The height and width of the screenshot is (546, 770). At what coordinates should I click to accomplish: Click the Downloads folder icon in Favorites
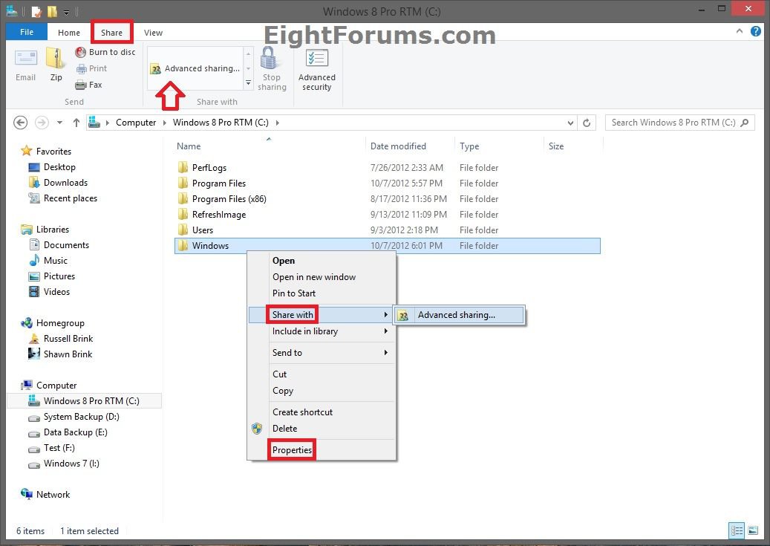click(34, 183)
